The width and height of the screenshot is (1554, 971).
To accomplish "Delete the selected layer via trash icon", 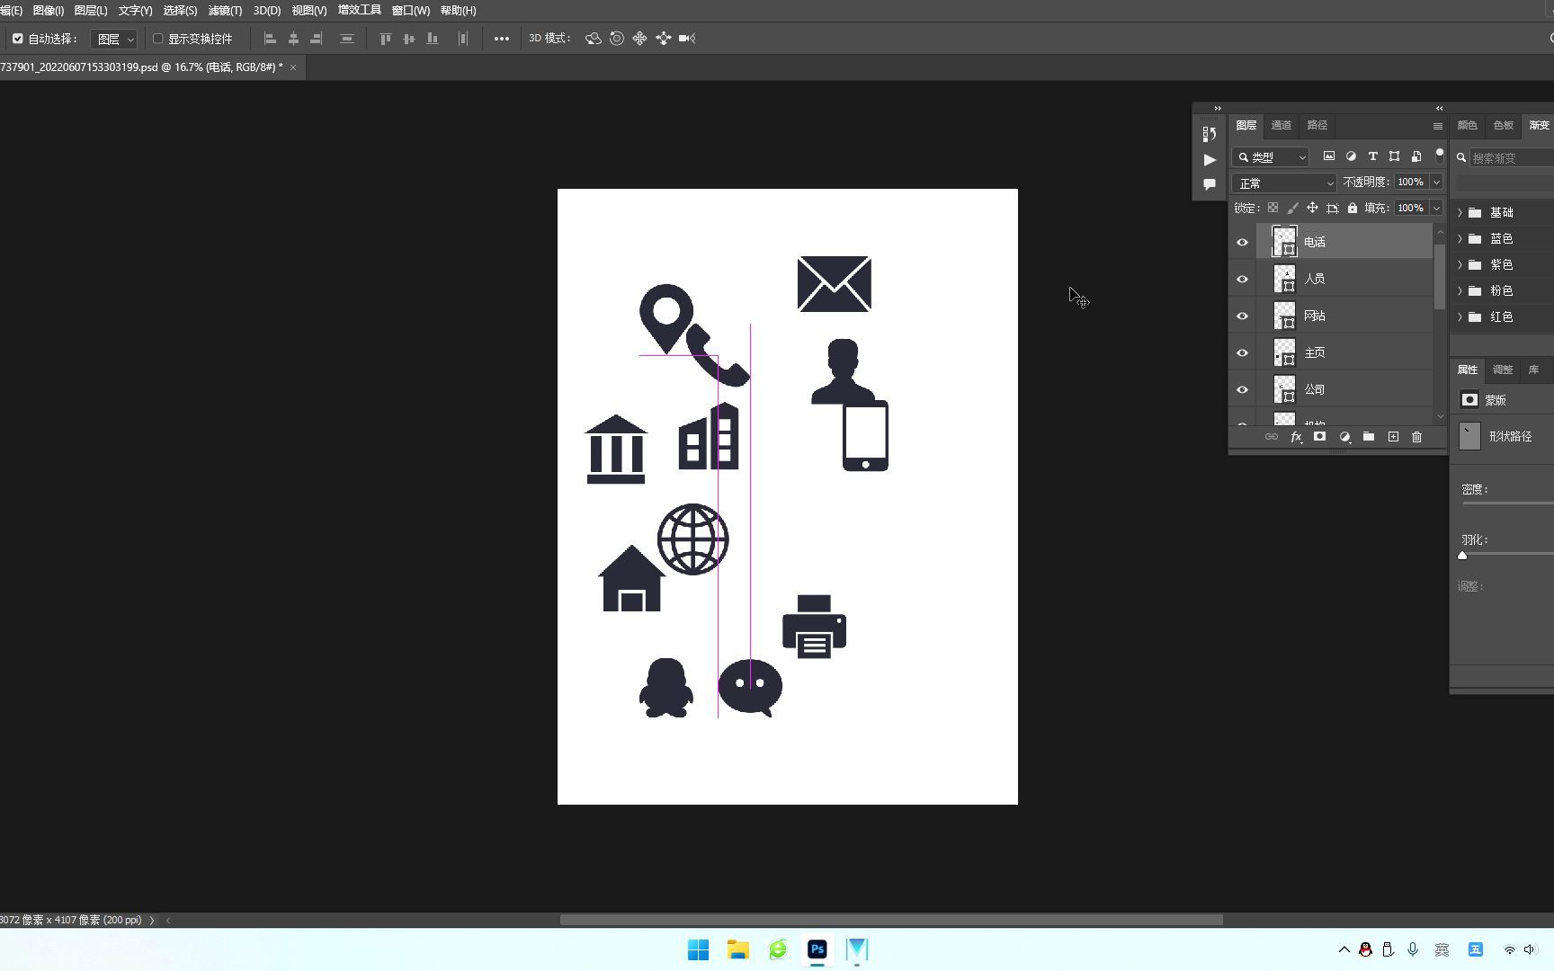I will [1417, 437].
